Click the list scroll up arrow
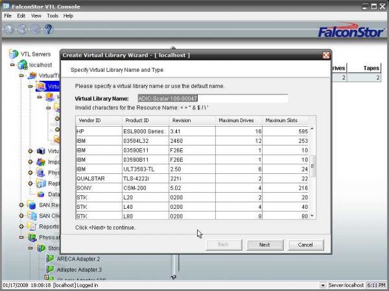 coord(312,129)
